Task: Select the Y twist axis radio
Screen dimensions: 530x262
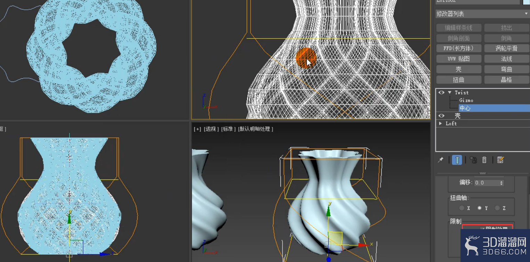Action: click(x=480, y=208)
